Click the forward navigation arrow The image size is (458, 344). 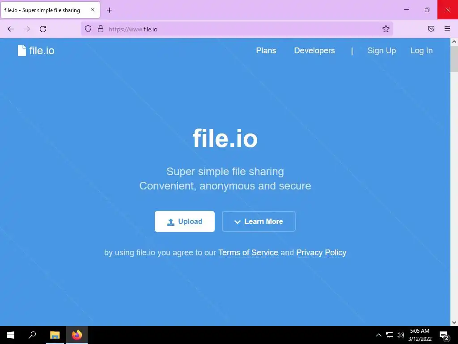27,29
